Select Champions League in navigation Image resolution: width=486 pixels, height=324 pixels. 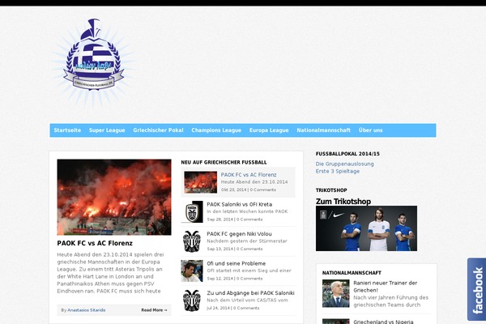tap(216, 130)
